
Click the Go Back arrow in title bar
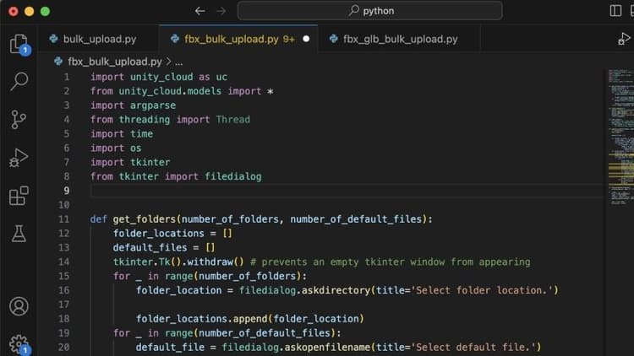click(x=199, y=11)
